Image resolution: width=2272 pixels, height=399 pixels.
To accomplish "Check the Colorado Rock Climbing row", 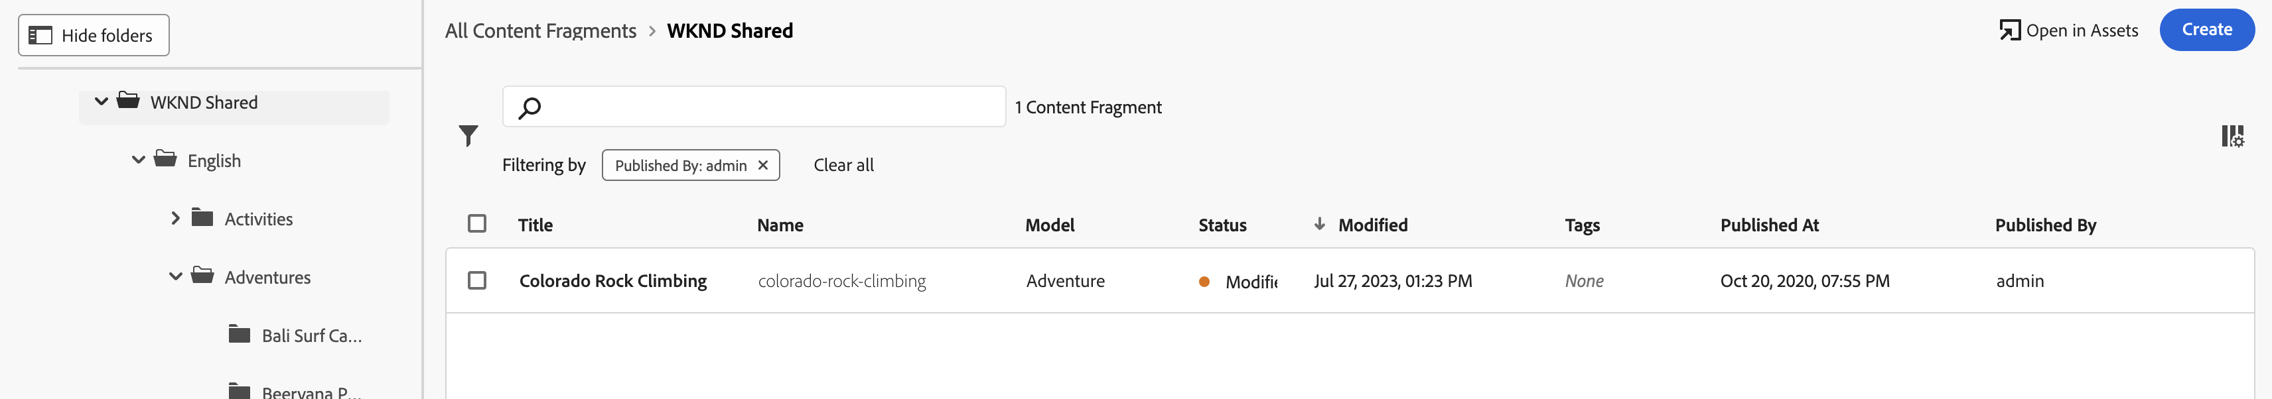I will coord(477,280).
